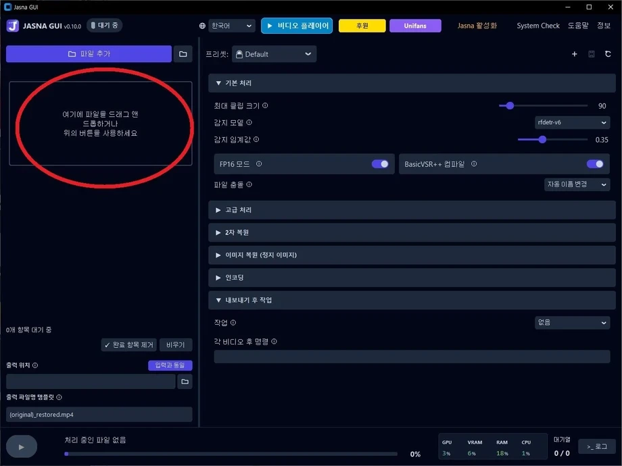Click the 0개 항목 대기 중 text

pos(28,330)
